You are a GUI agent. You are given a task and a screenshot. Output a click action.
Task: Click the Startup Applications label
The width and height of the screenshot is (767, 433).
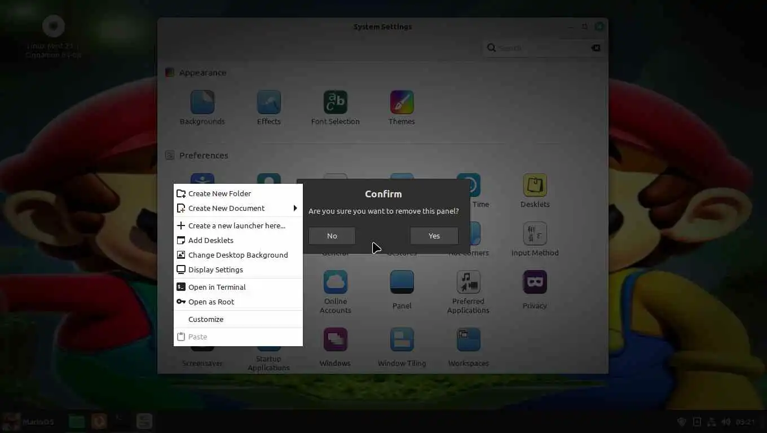tap(268, 363)
